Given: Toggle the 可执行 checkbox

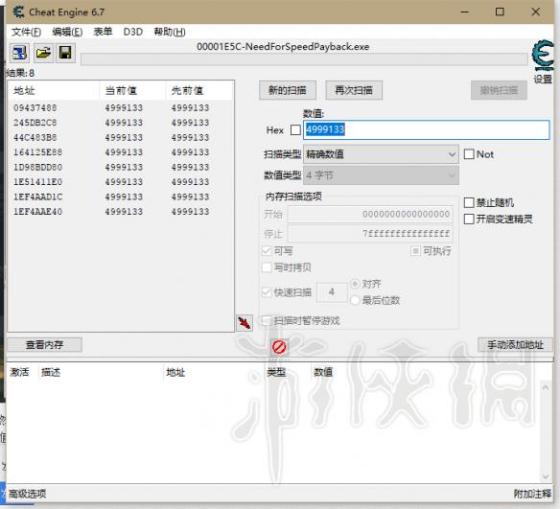Looking at the screenshot, I should (415, 251).
